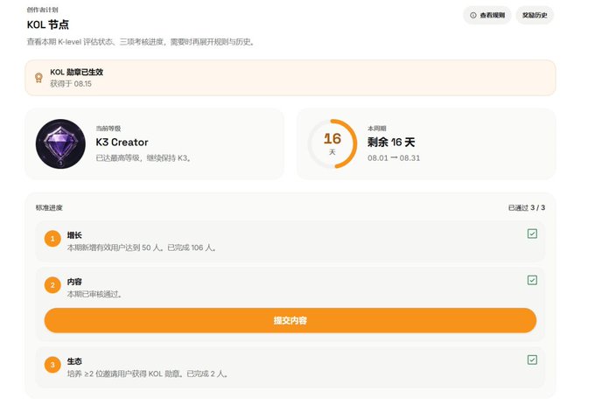Click the info icon in 查看规则
Image resolution: width=595 pixels, height=405 pixels.
click(473, 15)
